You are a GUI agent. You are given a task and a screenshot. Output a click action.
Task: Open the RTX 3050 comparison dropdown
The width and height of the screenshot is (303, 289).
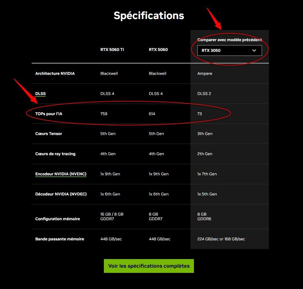(229, 50)
